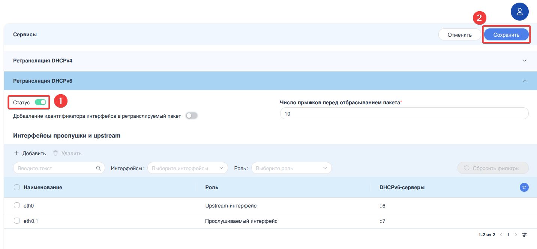
Task: Enable interface identifier addition toggle
Action: pos(192,116)
